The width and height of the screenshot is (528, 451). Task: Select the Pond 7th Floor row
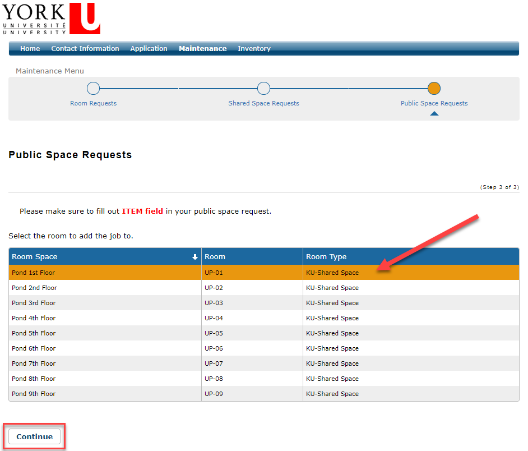pos(264,363)
